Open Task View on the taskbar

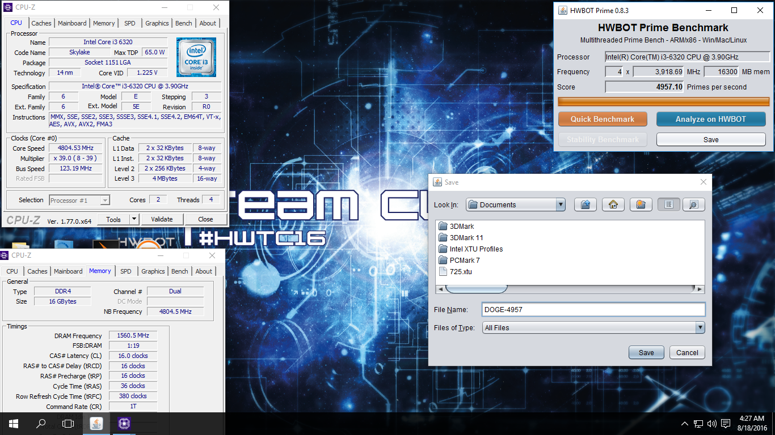pos(68,423)
